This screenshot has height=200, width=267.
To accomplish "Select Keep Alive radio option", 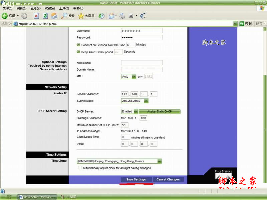I will tap(78, 52).
